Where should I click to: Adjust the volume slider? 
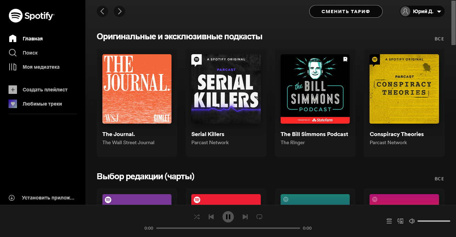tap(434, 221)
